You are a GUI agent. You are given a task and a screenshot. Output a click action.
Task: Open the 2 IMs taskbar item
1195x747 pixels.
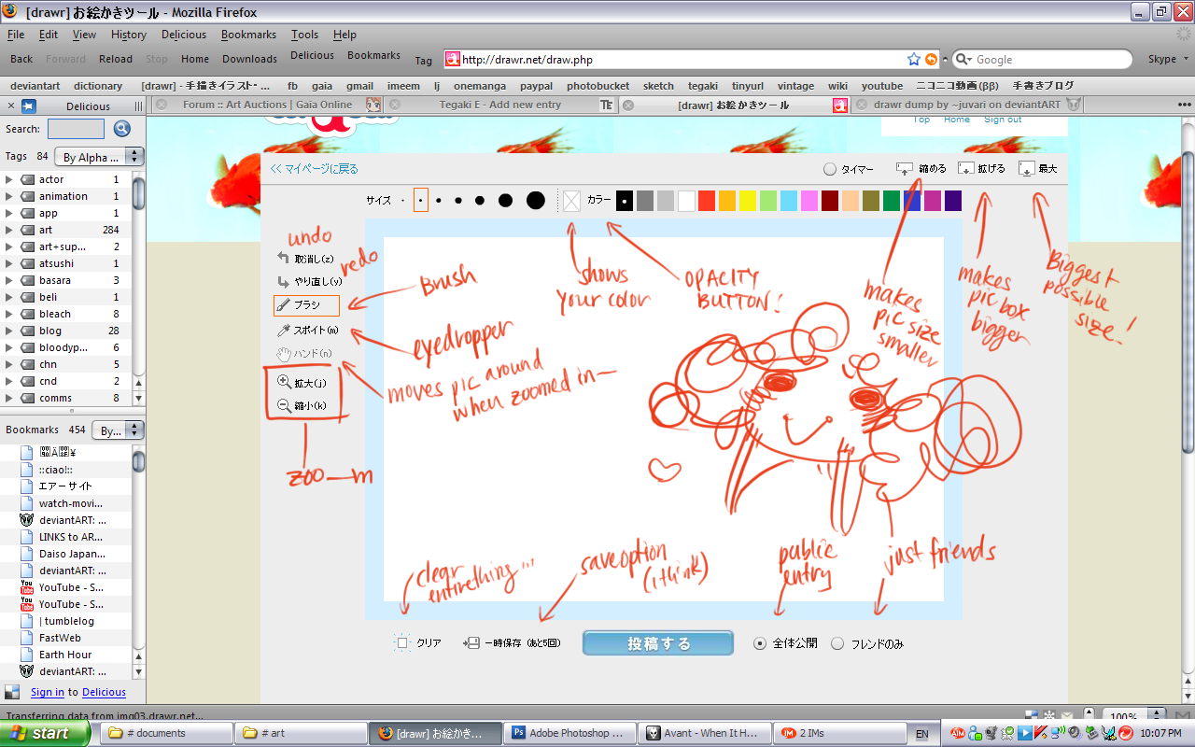[838, 733]
